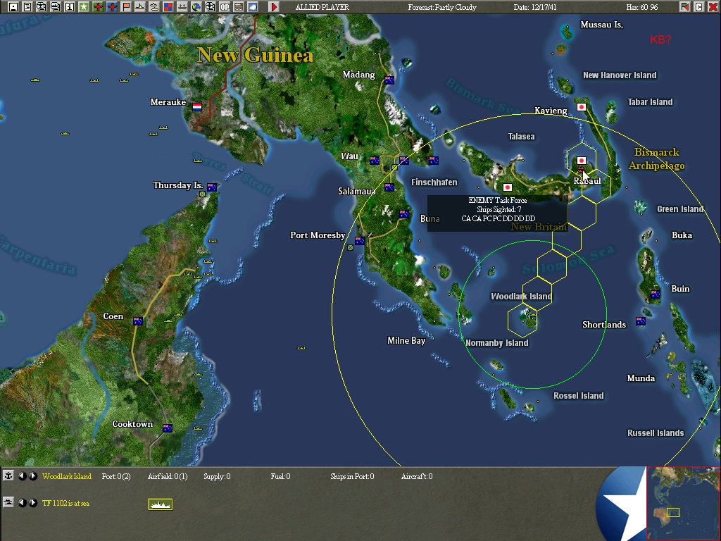Select the TF 1102 ship thumbnail
The image size is (721, 541).
(161, 504)
